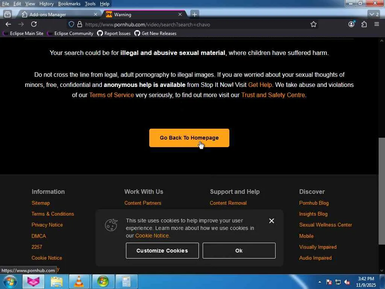The height and width of the screenshot is (289, 385).
Task: Open the History menu
Action: coord(46,4)
